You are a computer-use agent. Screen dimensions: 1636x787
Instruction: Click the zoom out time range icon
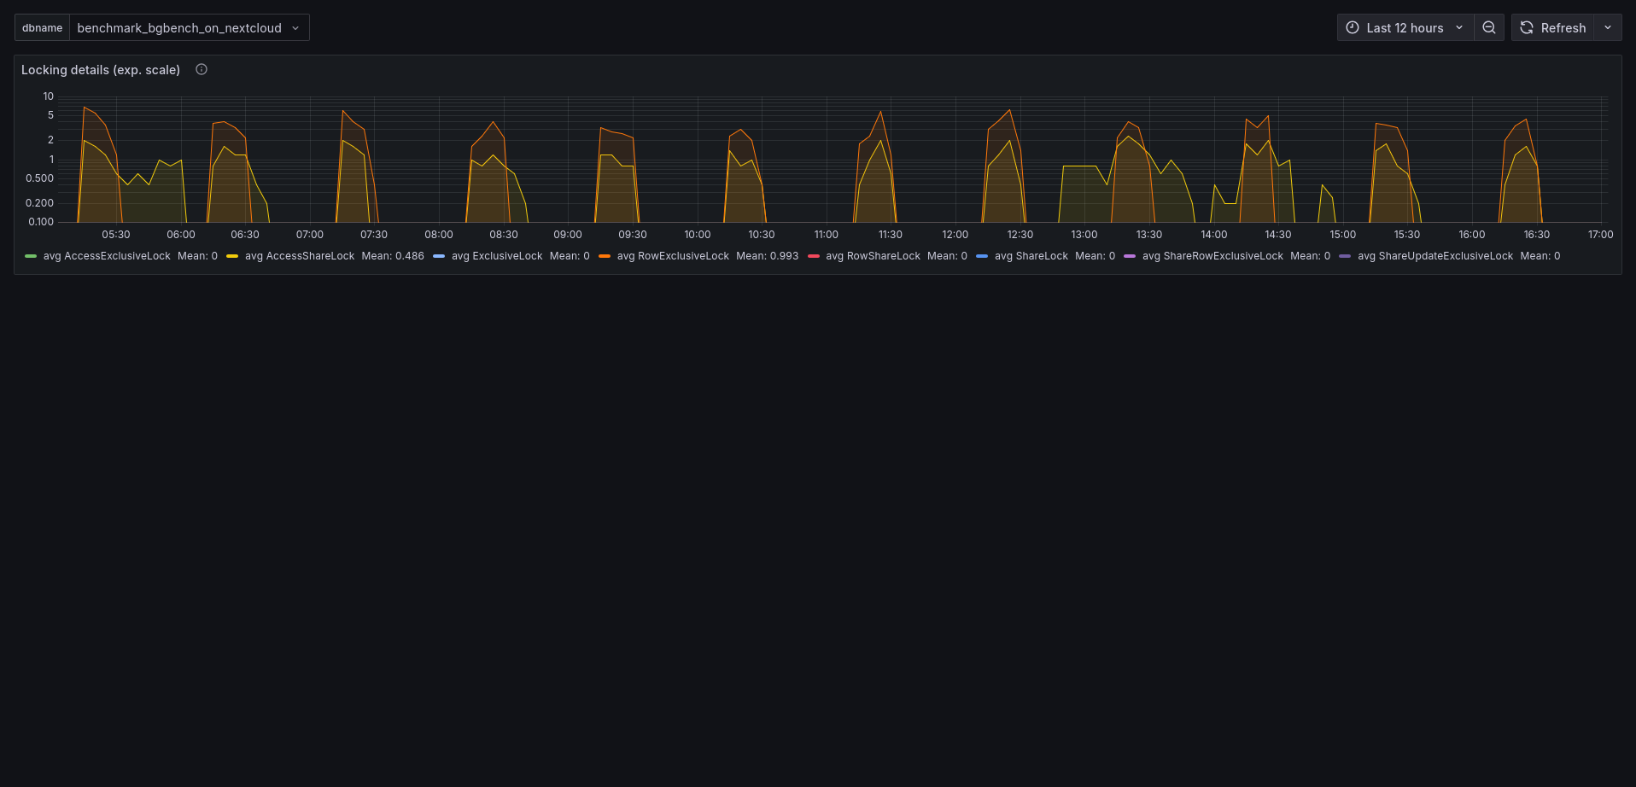1488,27
